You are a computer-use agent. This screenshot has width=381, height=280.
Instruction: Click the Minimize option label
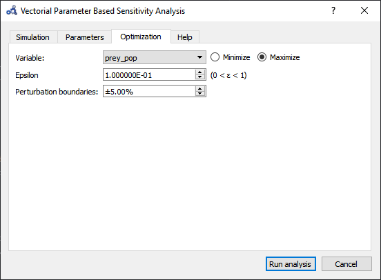point(237,57)
